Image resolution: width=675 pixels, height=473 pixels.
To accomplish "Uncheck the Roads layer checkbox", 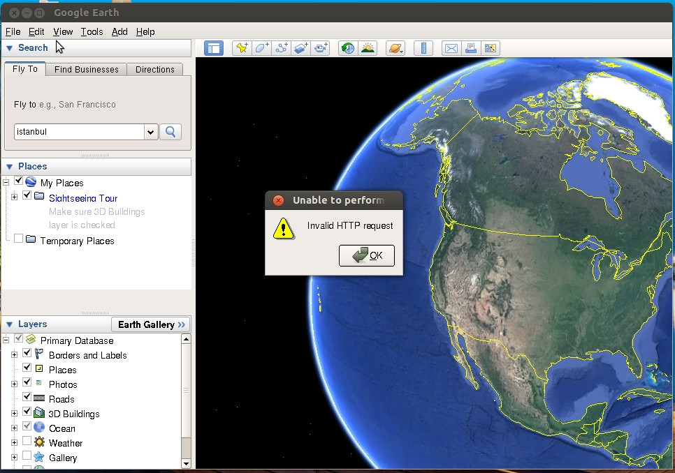I will (27, 396).
